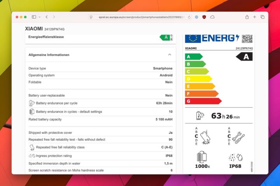Open the sidebar dropdown arrow next to the sidebar button
The width and height of the screenshot is (280, 186).
[39, 17]
